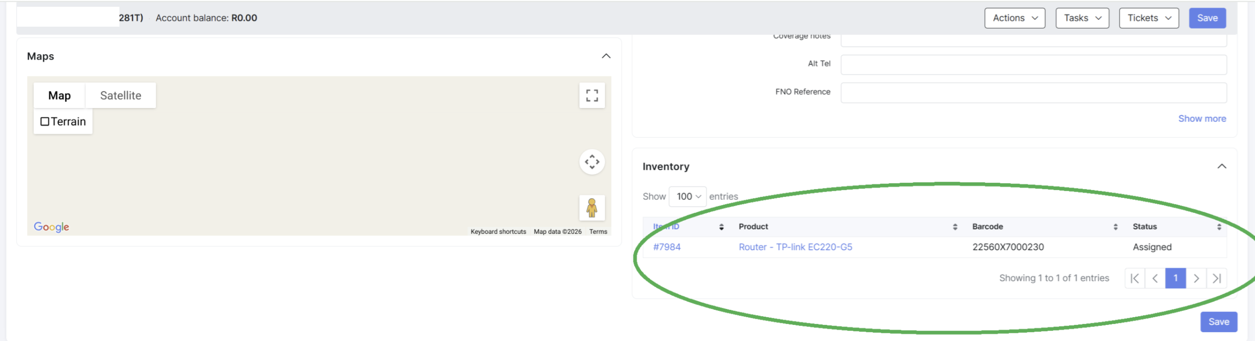This screenshot has height=341, width=1255.
Task: Open Router - TP-link EC220-G5 link
Action: pyautogui.click(x=795, y=247)
